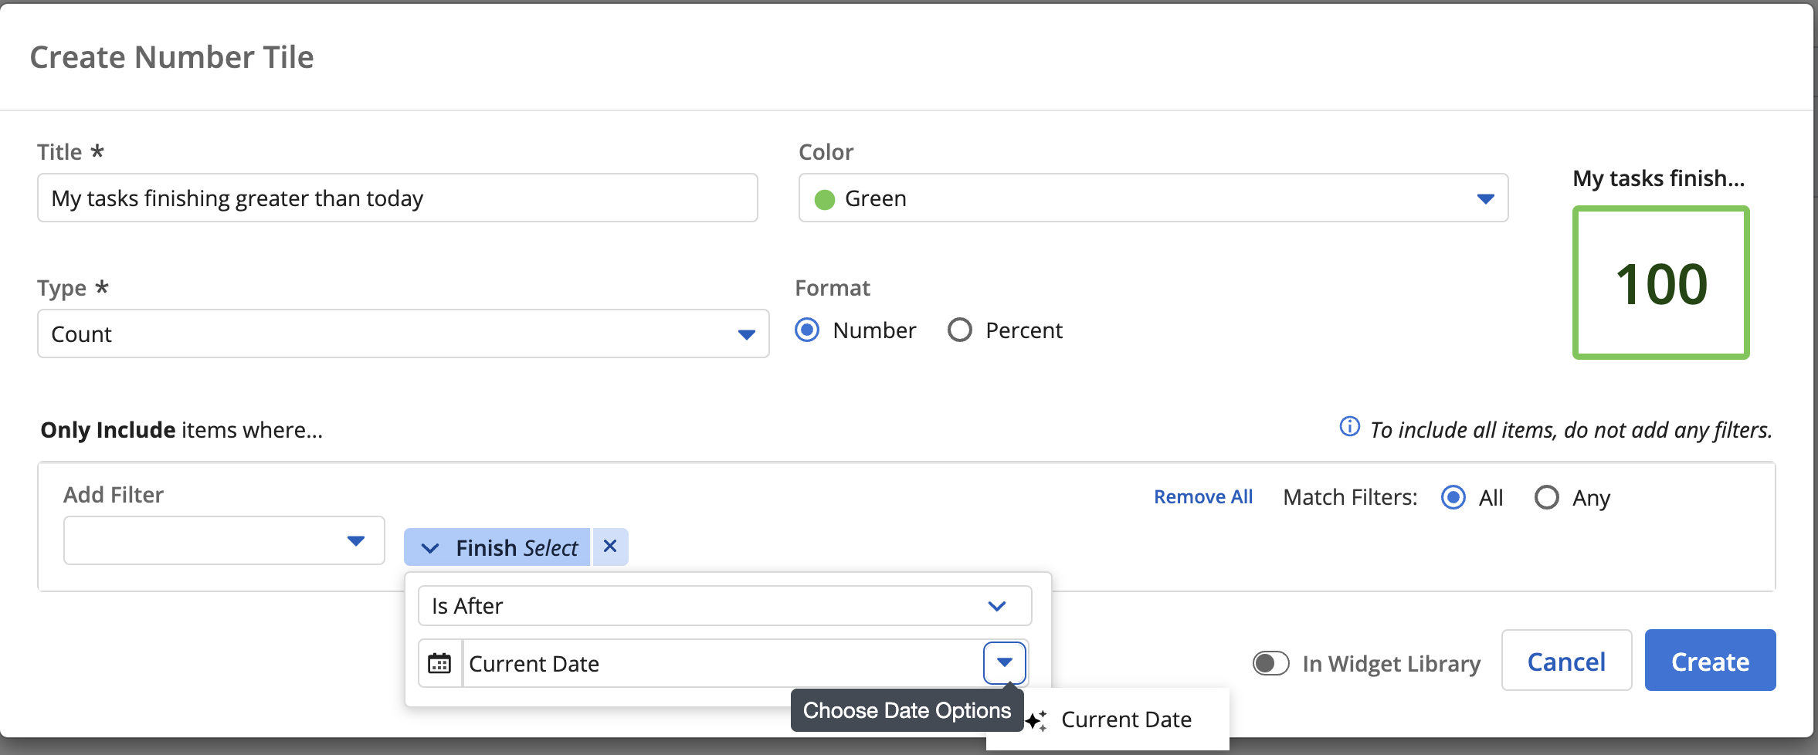The height and width of the screenshot is (755, 1818).
Task: Click the green dot in Color field
Action: (x=825, y=199)
